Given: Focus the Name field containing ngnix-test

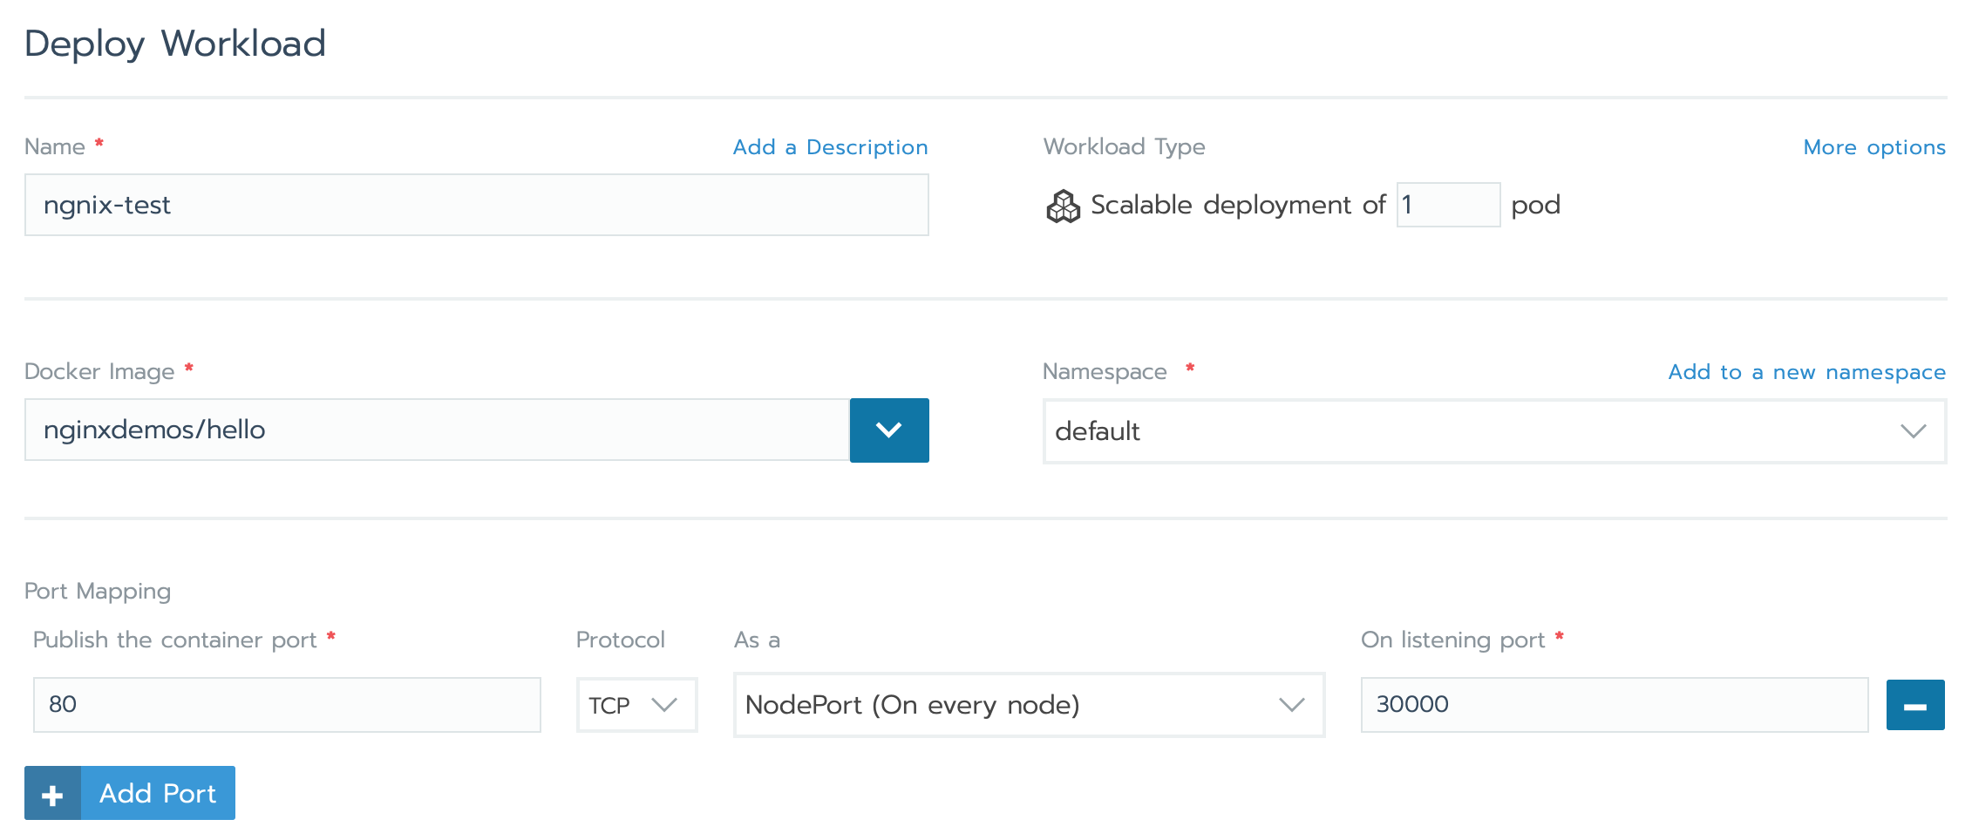Looking at the screenshot, I should (476, 206).
